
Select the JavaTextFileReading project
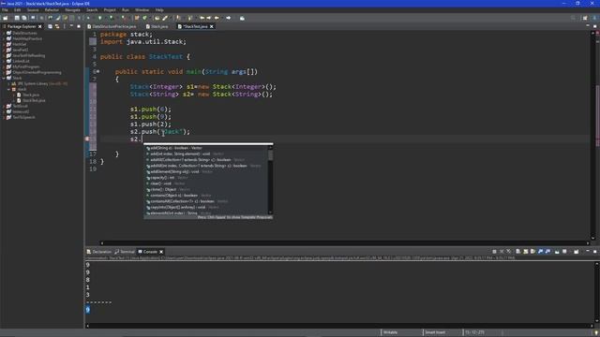(28, 55)
